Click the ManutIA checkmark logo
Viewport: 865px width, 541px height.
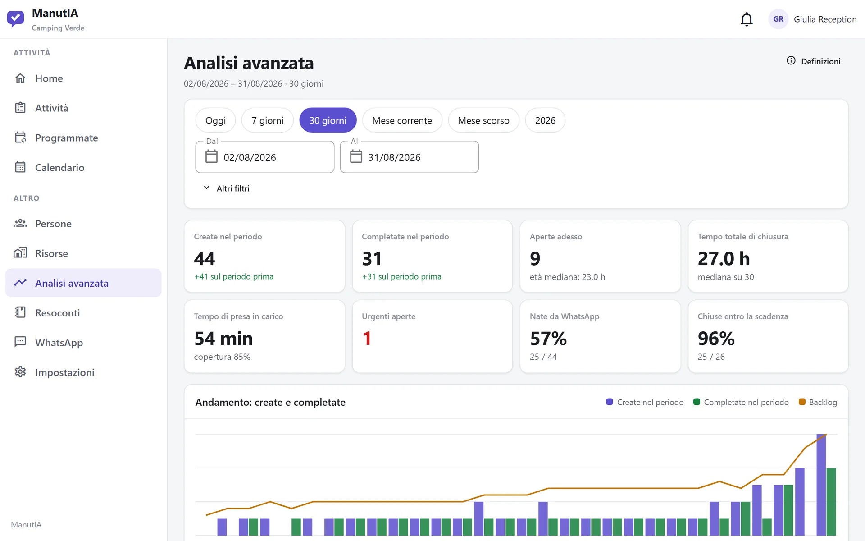coord(15,19)
